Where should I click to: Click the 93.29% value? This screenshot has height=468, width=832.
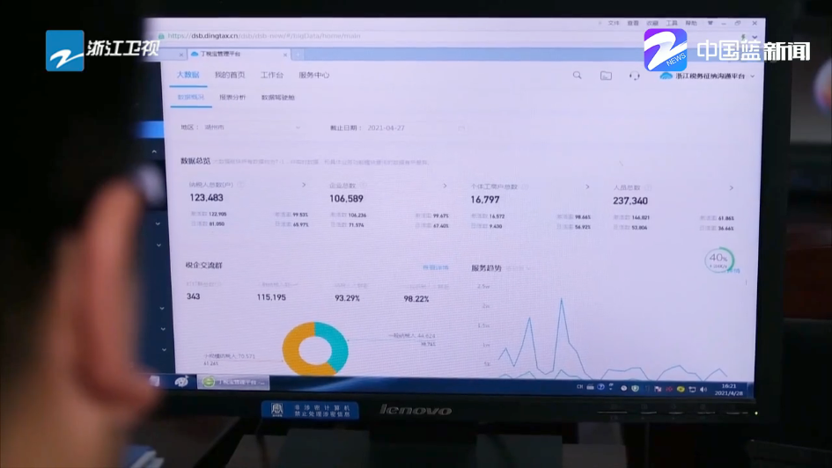coord(347,298)
